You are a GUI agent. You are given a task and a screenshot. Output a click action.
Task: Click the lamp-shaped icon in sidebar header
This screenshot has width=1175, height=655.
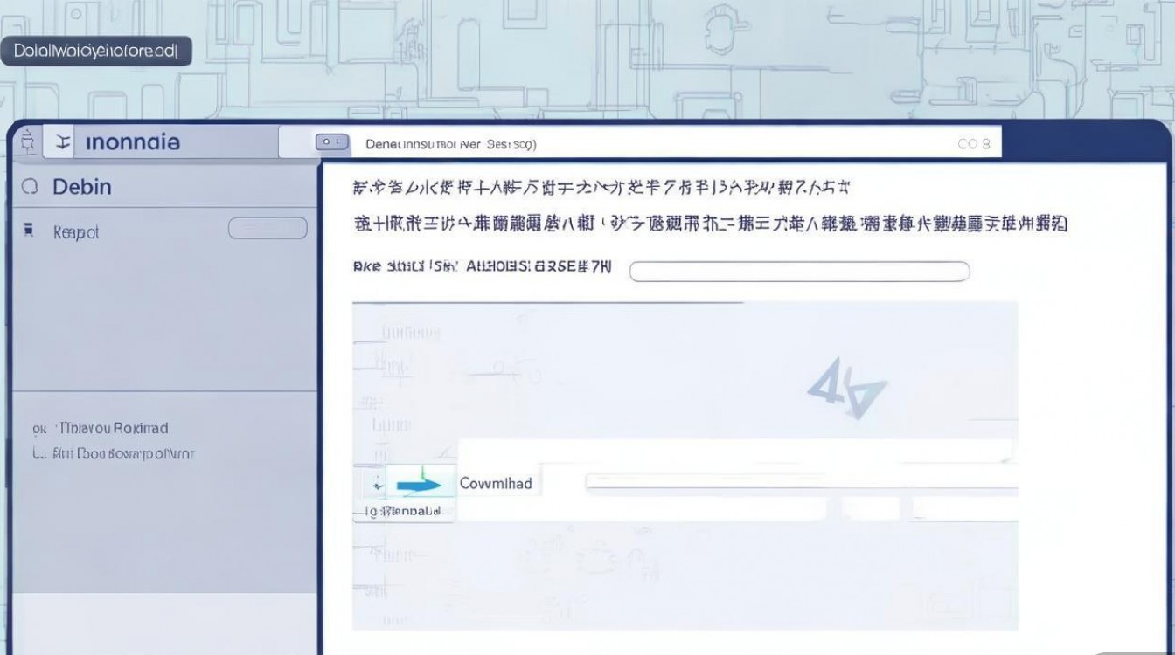point(27,141)
